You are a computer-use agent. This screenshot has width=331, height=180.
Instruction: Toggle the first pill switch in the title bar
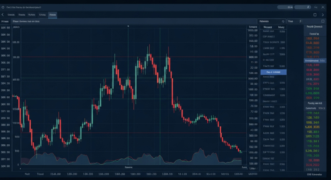tap(285, 7)
